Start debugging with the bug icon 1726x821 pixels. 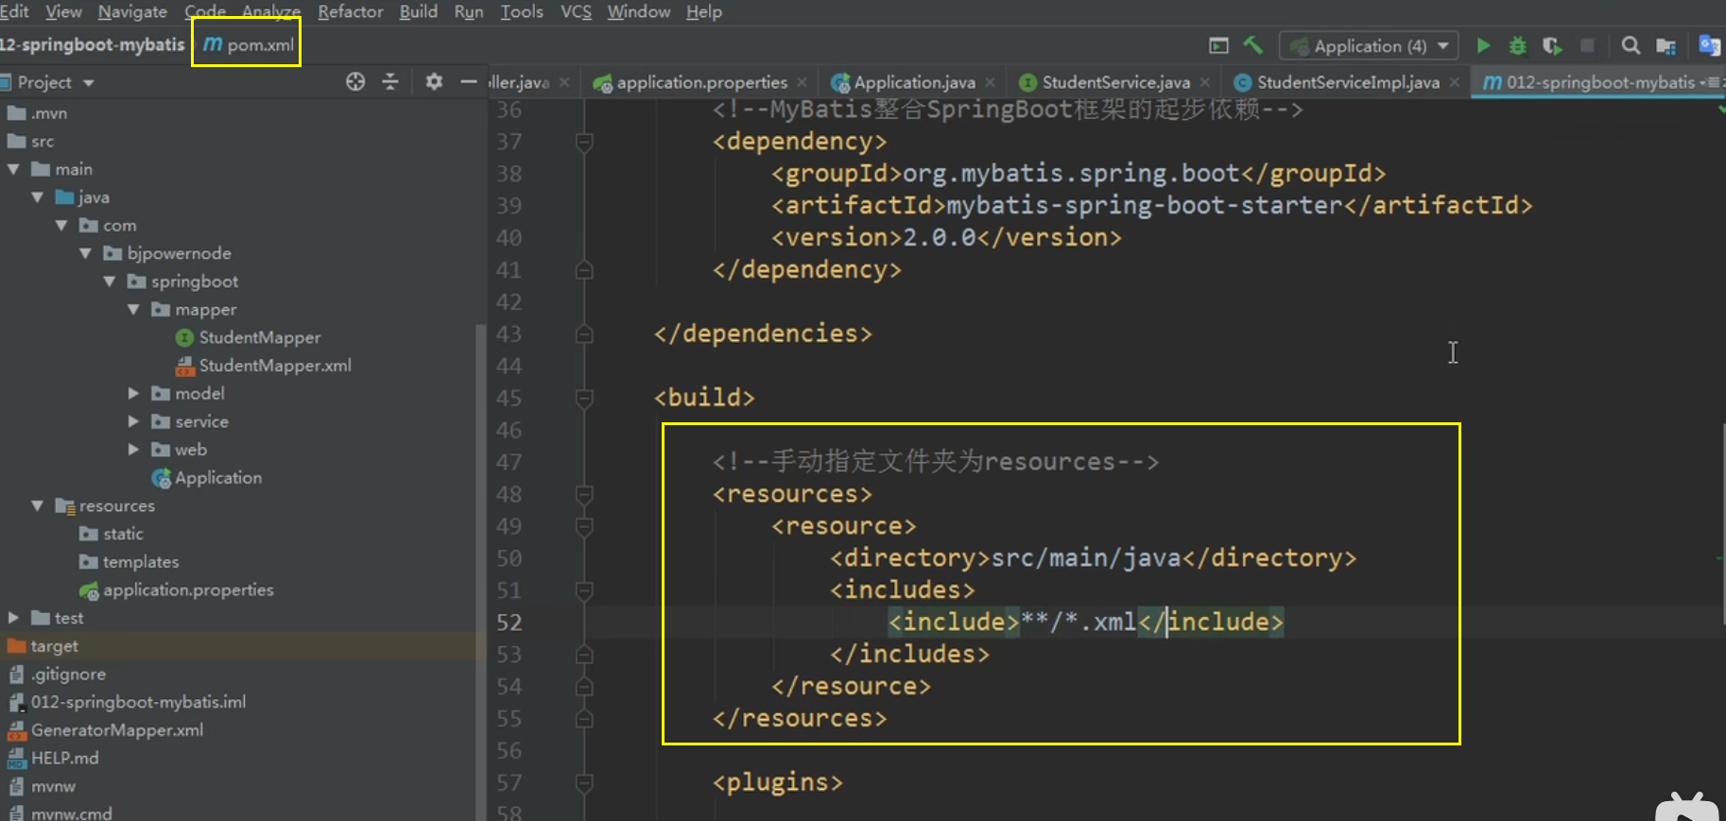[x=1517, y=45]
